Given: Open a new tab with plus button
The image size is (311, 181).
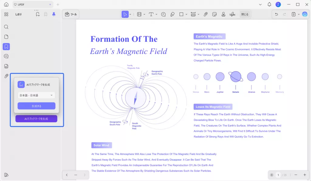Looking at the screenshot, I should pos(58,4).
